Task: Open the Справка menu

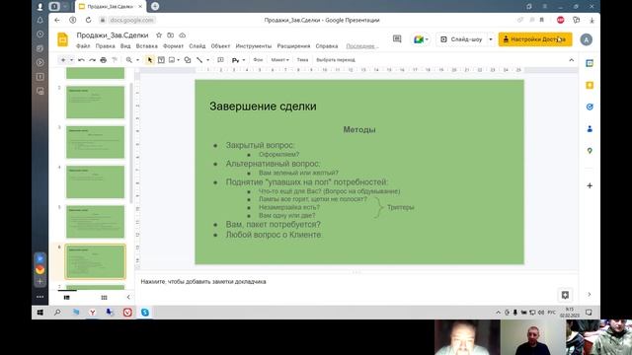Action: click(x=327, y=46)
